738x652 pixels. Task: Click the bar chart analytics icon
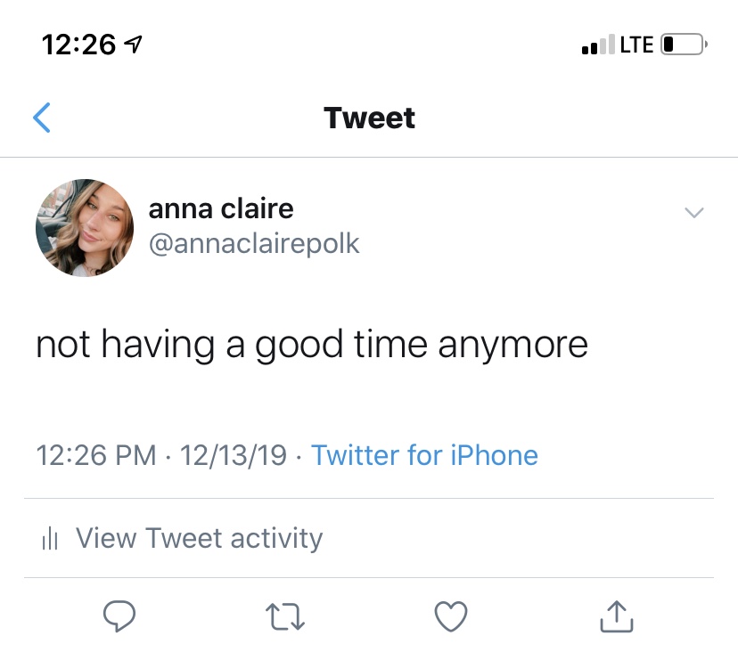point(50,539)
